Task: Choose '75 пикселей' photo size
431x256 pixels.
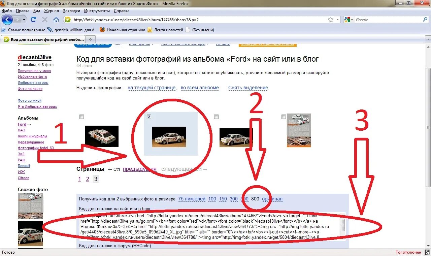Action: pyautogui.click(x=192, y=199)
